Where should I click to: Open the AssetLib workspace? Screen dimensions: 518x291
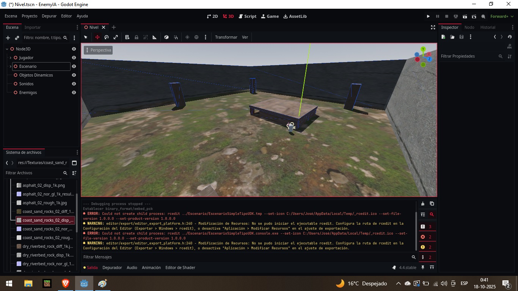coord(295,16)
